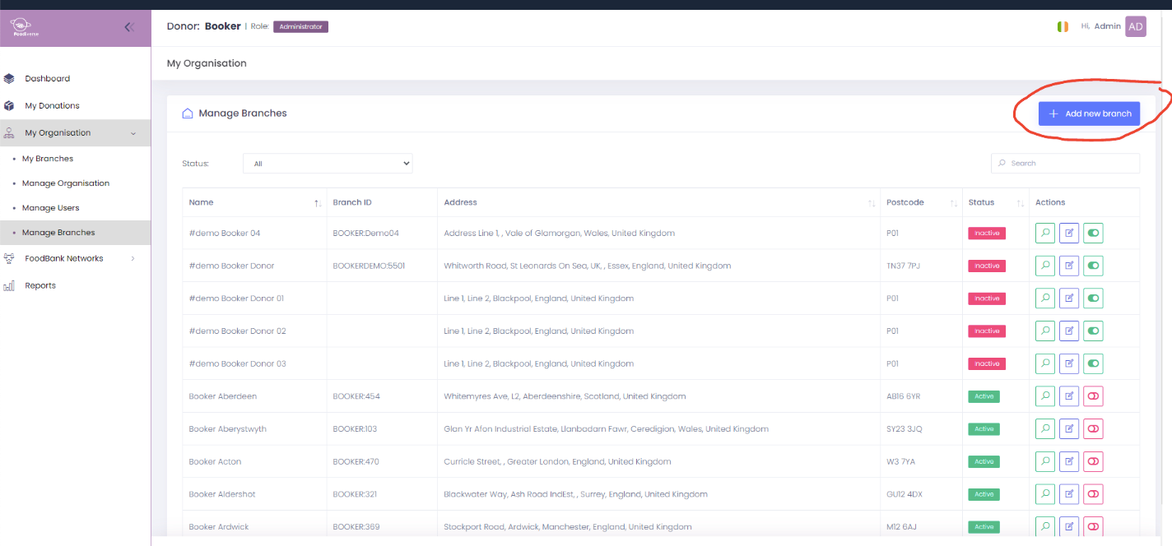Viewport: 1172px width, 546px height.
Task: View details of Booker Aberystwyth
Action: [1044, 428]
